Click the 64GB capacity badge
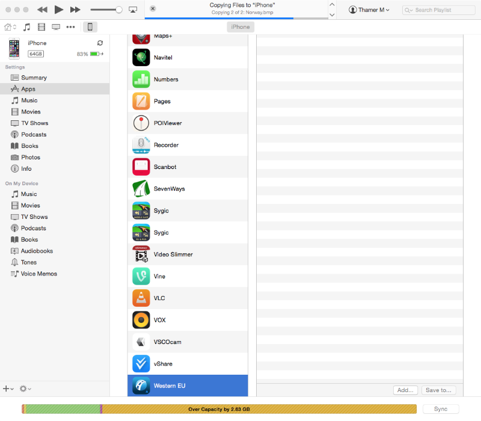Viewport: 481px width, 421px height. [36, 54]
